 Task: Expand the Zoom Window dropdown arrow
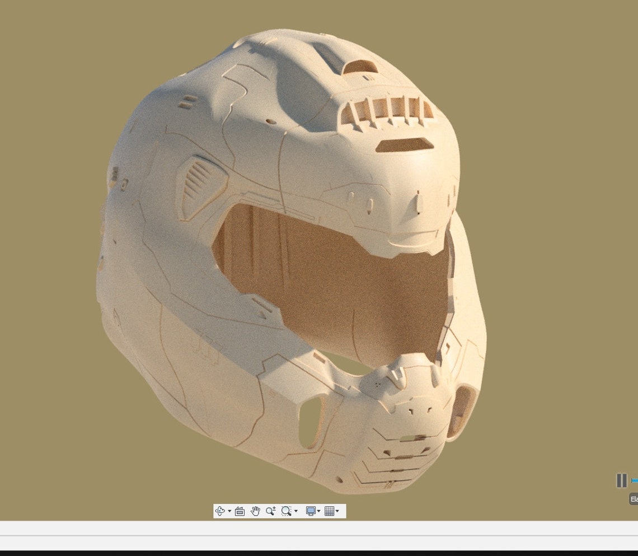[296, 511]
